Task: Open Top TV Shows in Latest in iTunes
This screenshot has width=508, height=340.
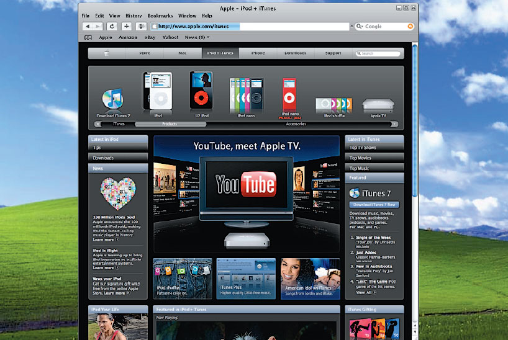Action: (x=374, y=148)
